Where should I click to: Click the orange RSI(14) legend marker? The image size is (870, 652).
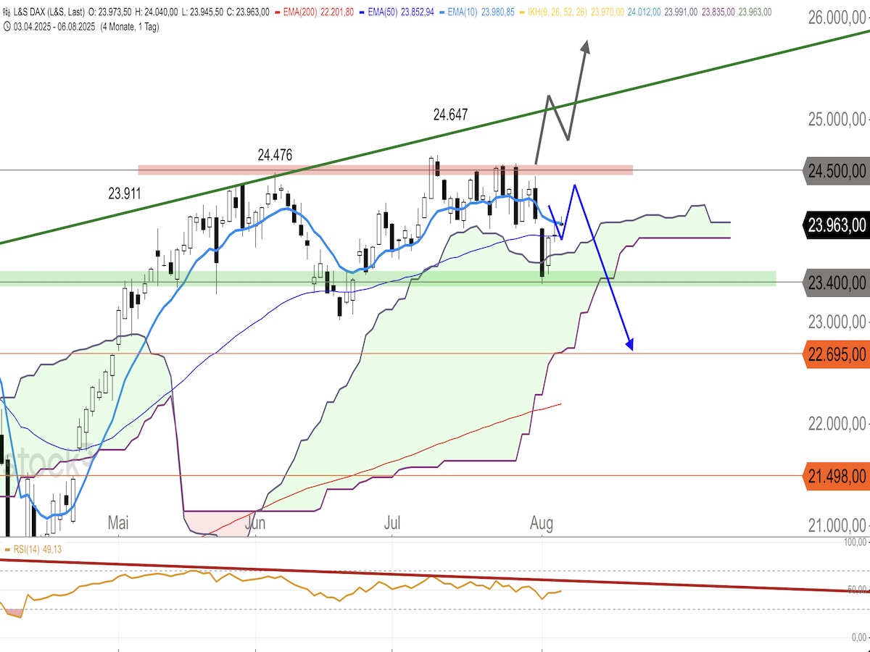pos(7,550)
